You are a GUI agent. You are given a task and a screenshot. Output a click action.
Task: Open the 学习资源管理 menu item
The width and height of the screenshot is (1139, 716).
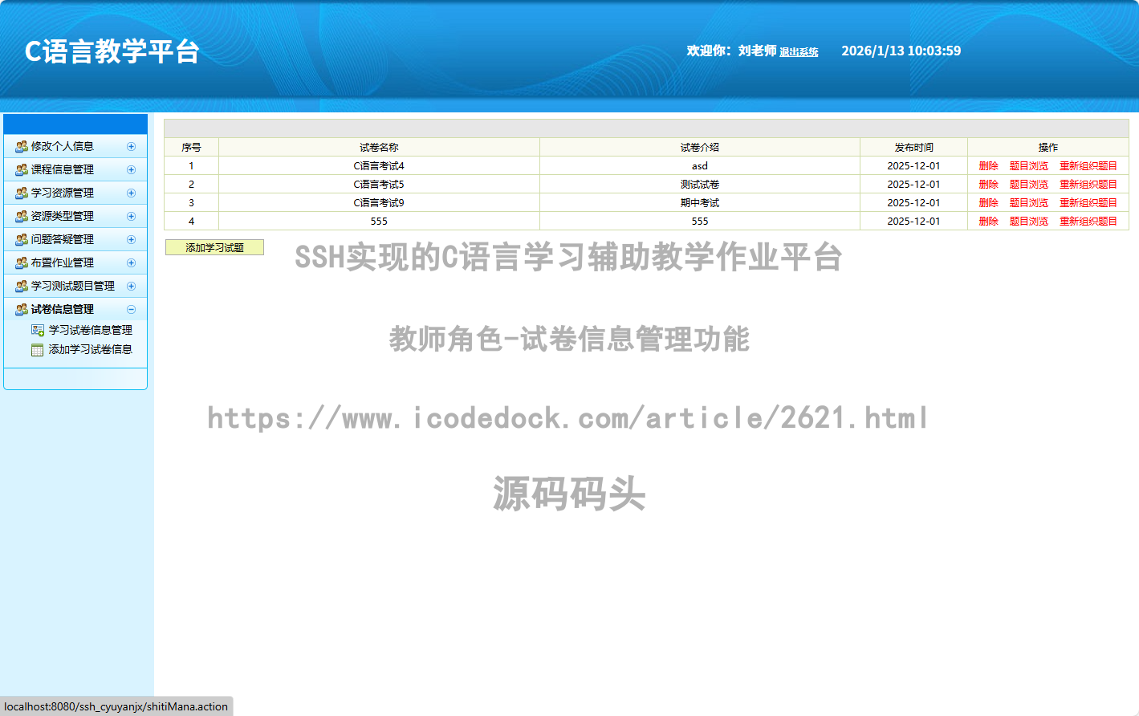tap(63, 193)
